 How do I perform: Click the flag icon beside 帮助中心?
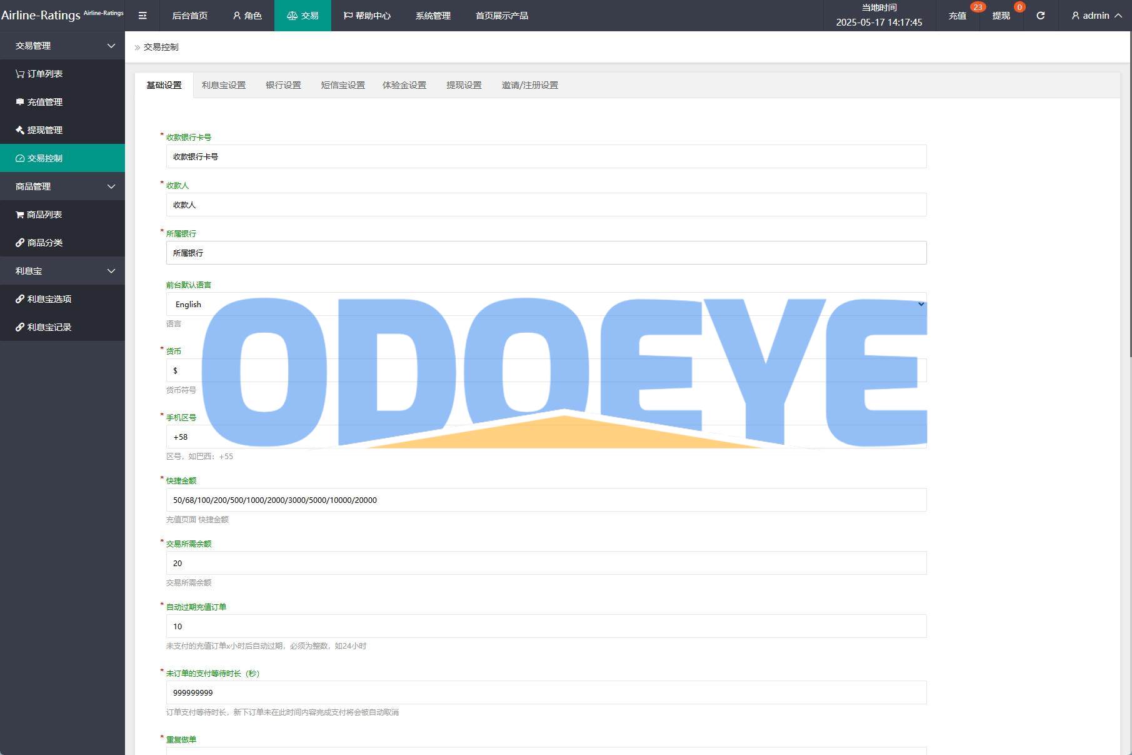click(x=348, y=16)
